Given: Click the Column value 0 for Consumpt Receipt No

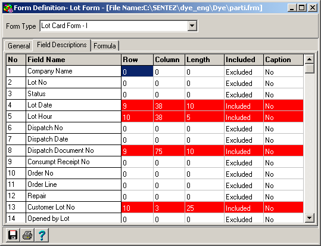Looking at the screenshot, I should (x=169, y=162).
